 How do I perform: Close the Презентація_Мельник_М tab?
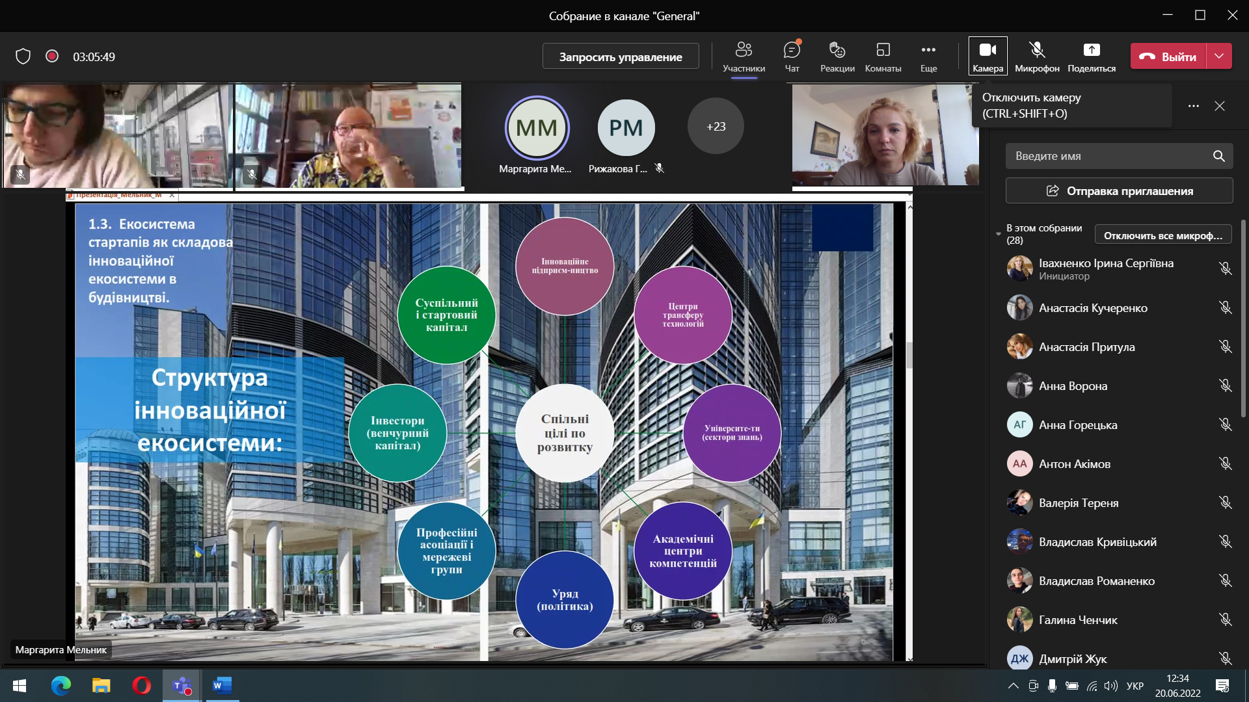172,195
